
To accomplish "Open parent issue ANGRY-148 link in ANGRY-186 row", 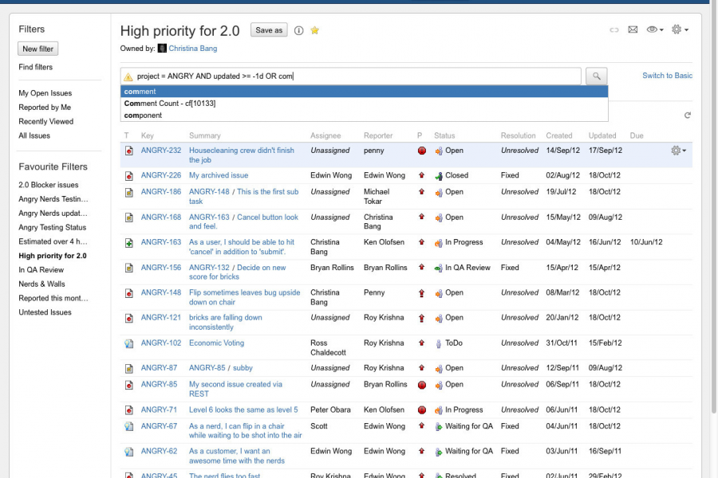I will pos(209,192).
